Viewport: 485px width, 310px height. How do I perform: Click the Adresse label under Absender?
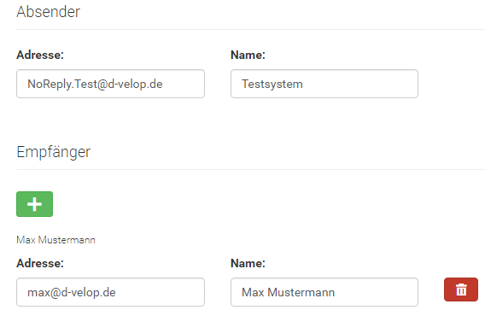(x=40, y=55)
